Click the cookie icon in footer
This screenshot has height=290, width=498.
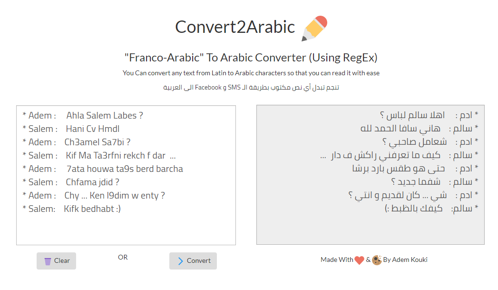coord(377,260)
